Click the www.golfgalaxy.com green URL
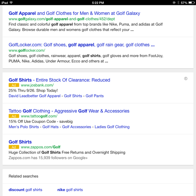The image size is (196, 196). point(62,19)
